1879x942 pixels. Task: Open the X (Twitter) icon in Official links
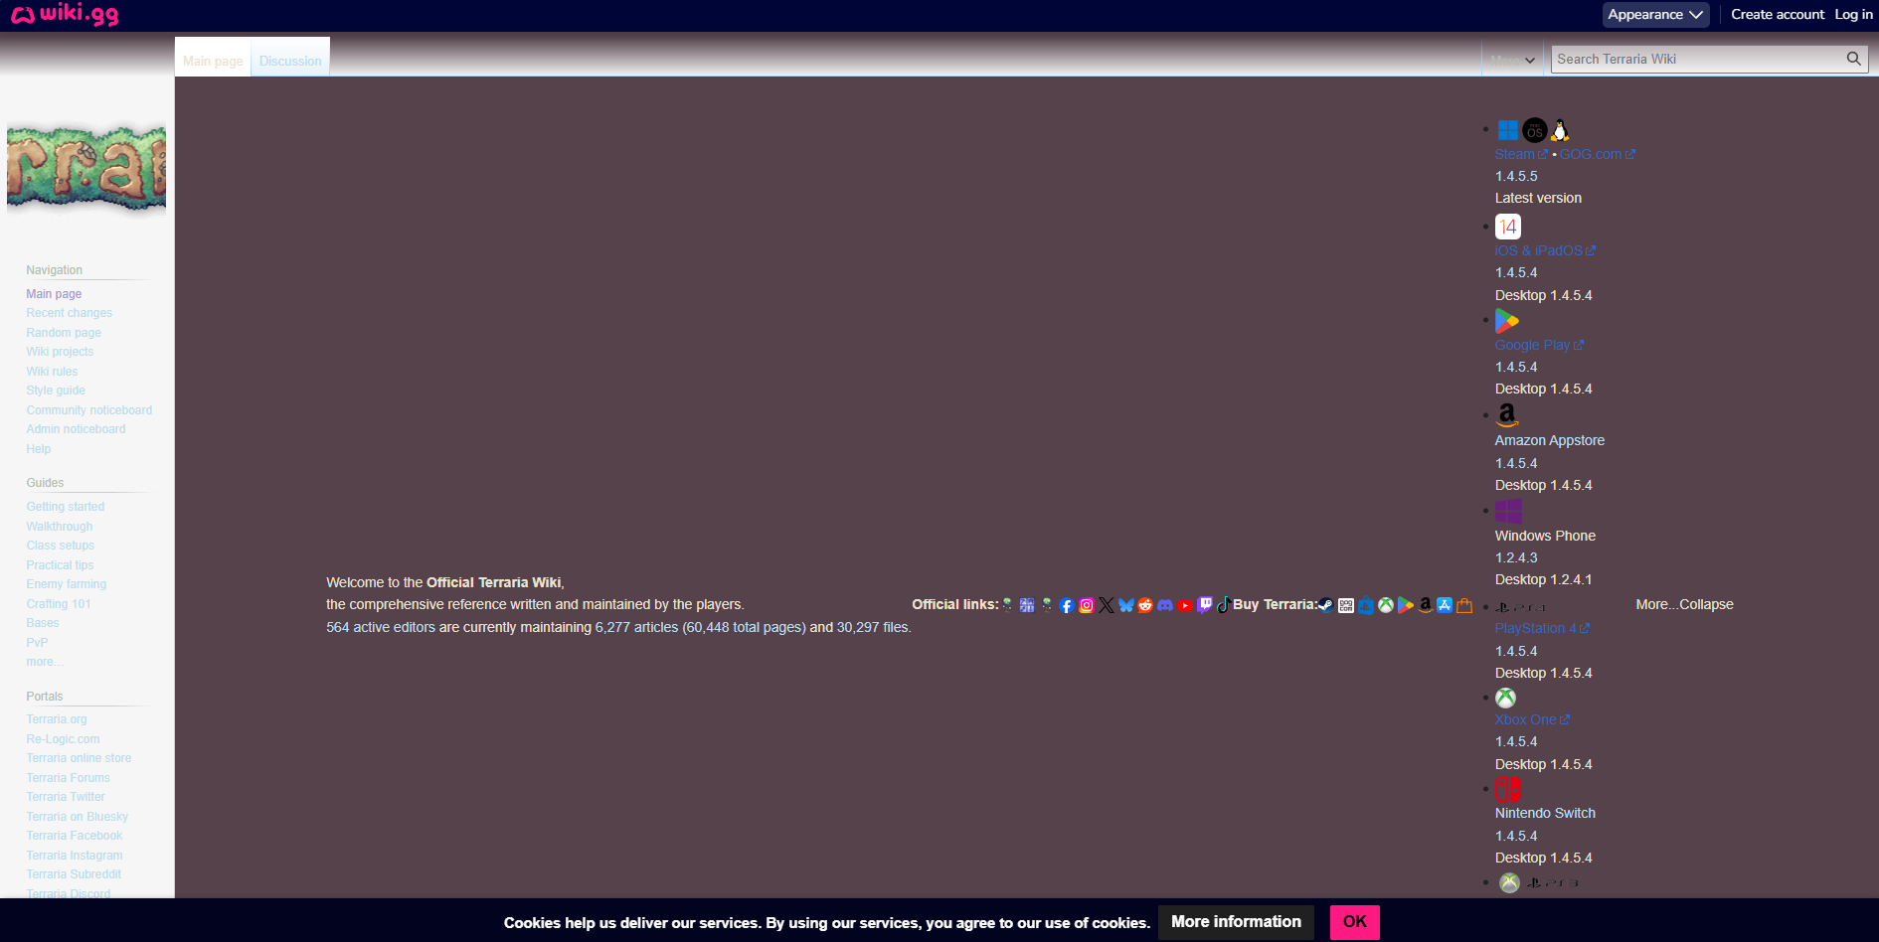pyautogui.click(x=1107, y=605)
